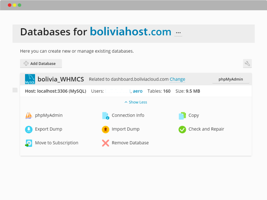Viewport: 267px width, 200px height.
Task: Click the MySQL logo of bolivia_WHMCS
Action: tap(30, 79)
